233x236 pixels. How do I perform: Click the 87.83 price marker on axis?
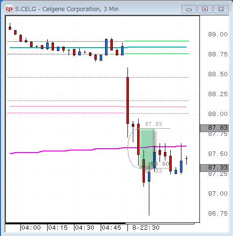tap(214, 128)
